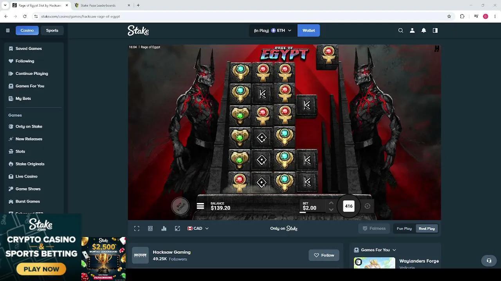Click the 416 autoplay spin button
Screen dimensions: 501x281
click(x=349, y=206)
